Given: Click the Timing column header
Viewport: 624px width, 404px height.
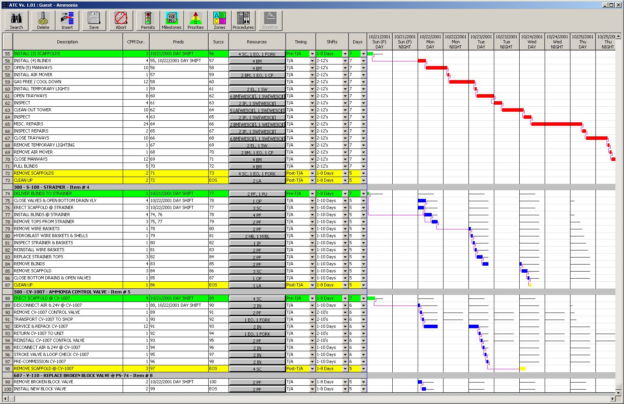Looking at the screenshot, I should (x=300, y=42).
